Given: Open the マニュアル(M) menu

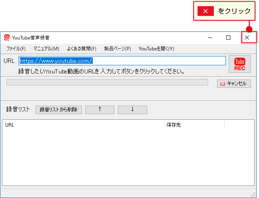Looking at the screenshot, I should [46, 49].
